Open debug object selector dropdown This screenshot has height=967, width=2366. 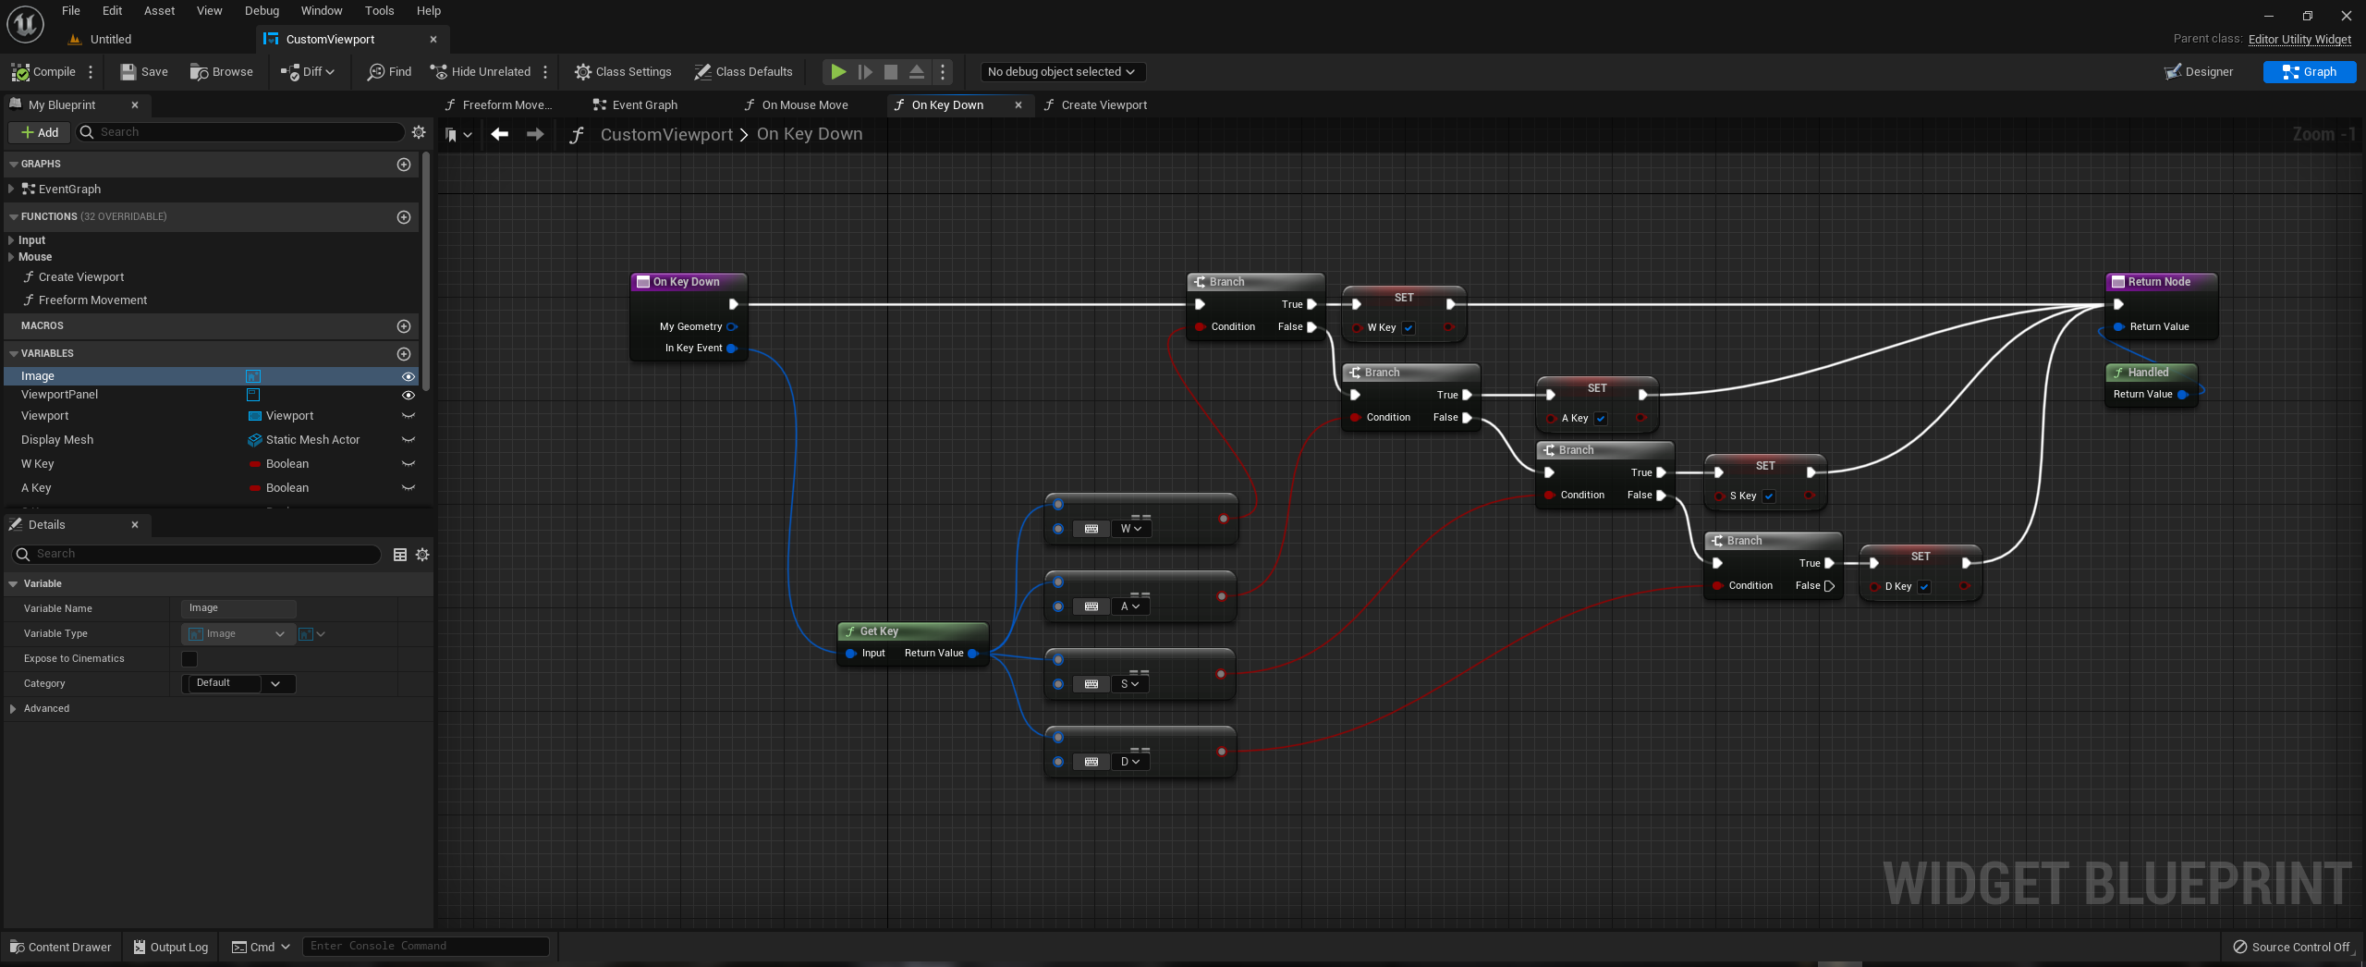coord(1062,72)
